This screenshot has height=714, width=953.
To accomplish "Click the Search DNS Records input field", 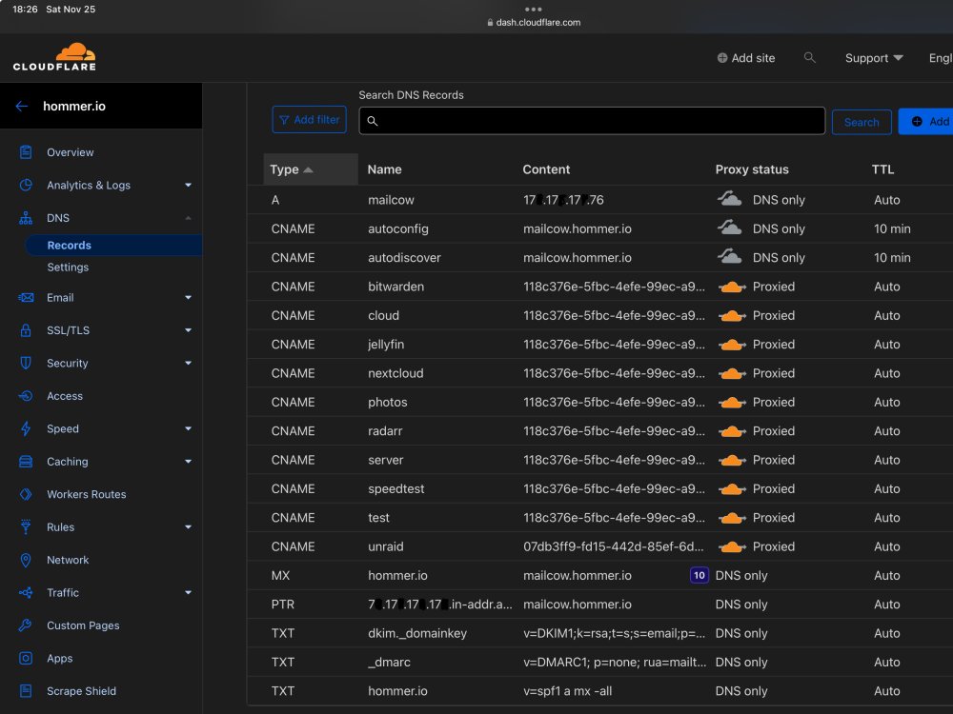I will tap(592, 121).
